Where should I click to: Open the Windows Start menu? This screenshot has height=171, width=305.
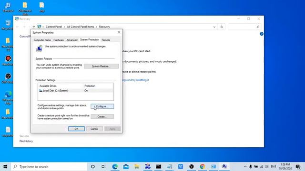[5, 167]
